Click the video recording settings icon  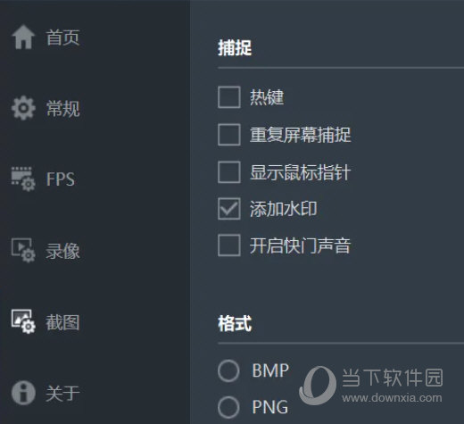23,250
